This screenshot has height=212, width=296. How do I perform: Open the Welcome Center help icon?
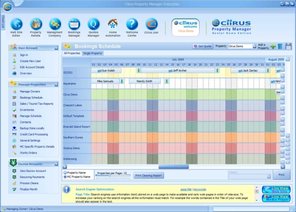132,24
